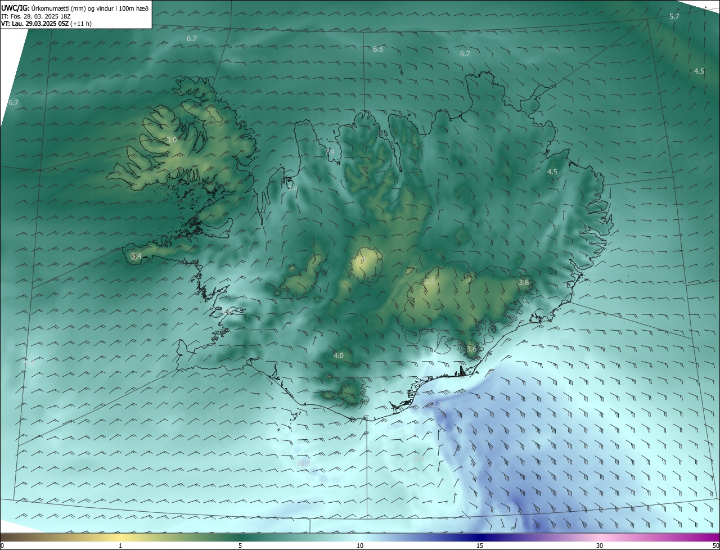Click the 3.8 value label on the map
Screen dimensions: 720x550
(x=524, y=282)
